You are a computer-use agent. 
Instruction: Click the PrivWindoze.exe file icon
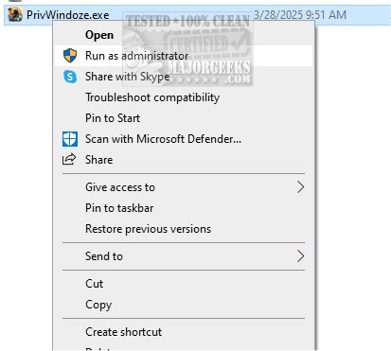[15, 15]
